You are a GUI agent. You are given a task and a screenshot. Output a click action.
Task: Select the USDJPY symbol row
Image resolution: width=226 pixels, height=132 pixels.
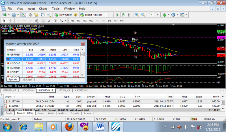[43, 72]
